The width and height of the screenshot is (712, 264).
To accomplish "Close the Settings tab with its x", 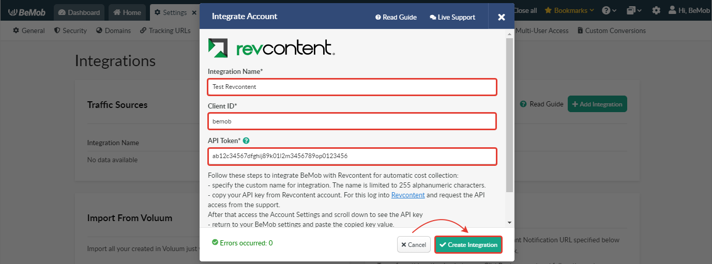I will (194, 12).
